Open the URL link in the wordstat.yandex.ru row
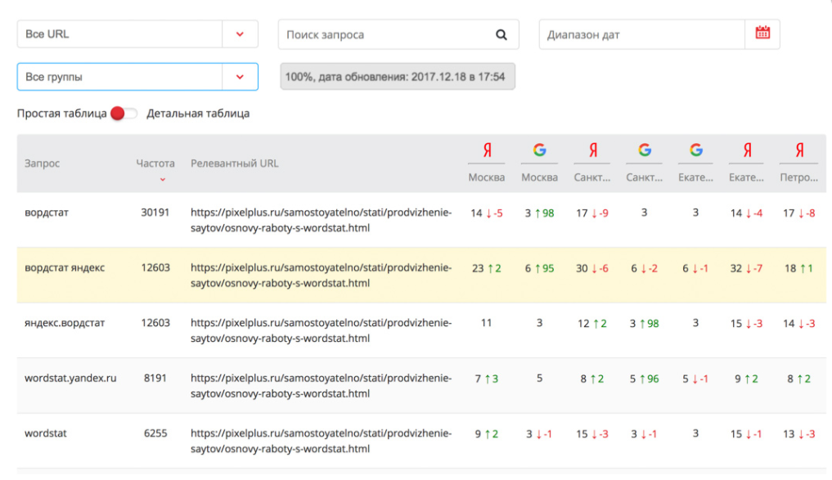832x480 pixels. pyautogui.click(x=321, y=386)
